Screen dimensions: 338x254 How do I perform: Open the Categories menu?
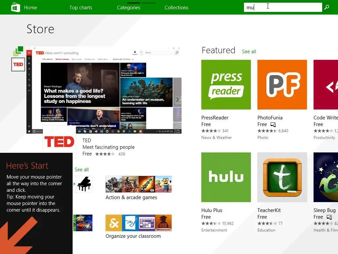tap(129, 8)
